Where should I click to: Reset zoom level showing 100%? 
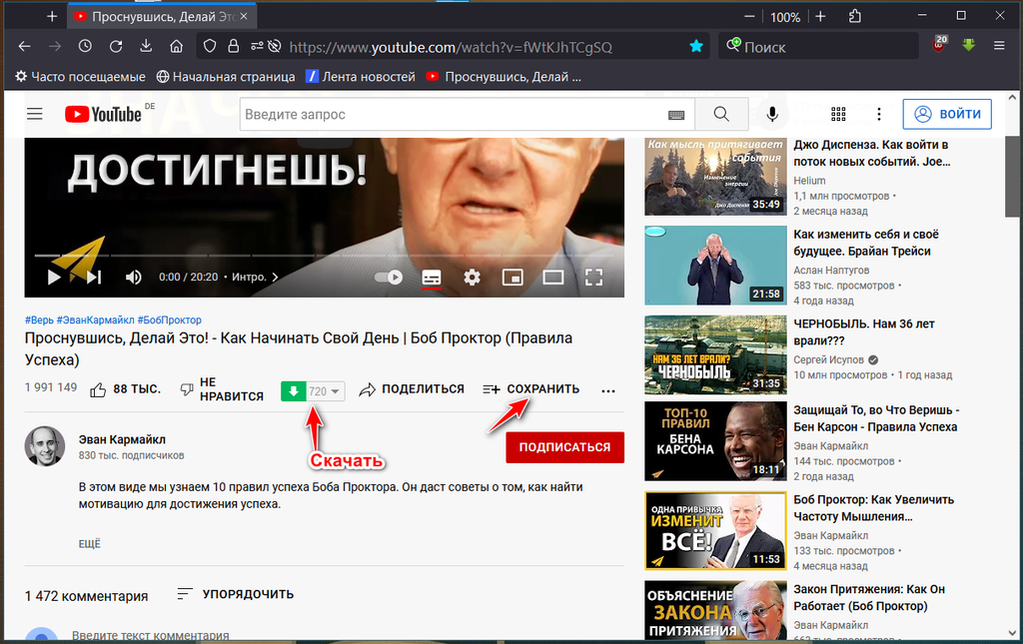[785, 17]
